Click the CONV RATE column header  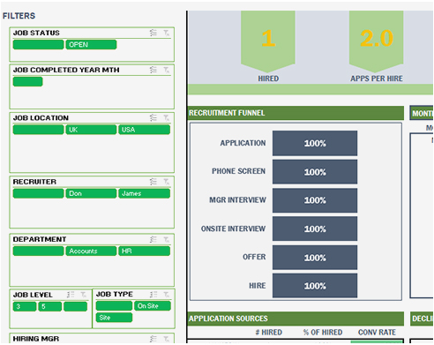[x=377, y=333]
